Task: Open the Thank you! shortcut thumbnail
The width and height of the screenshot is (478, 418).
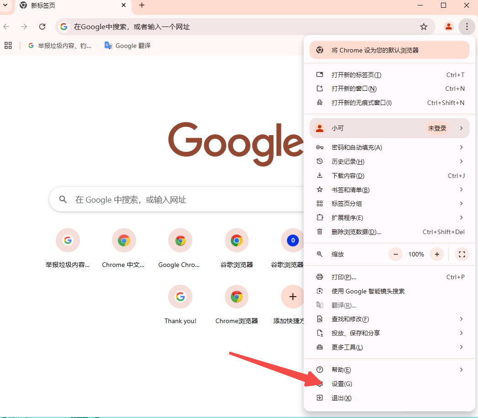Action: (x=180, y=297)
